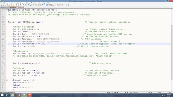Click the macro playback icon
This screenshot has width=173, height=97.
[64, 5]
